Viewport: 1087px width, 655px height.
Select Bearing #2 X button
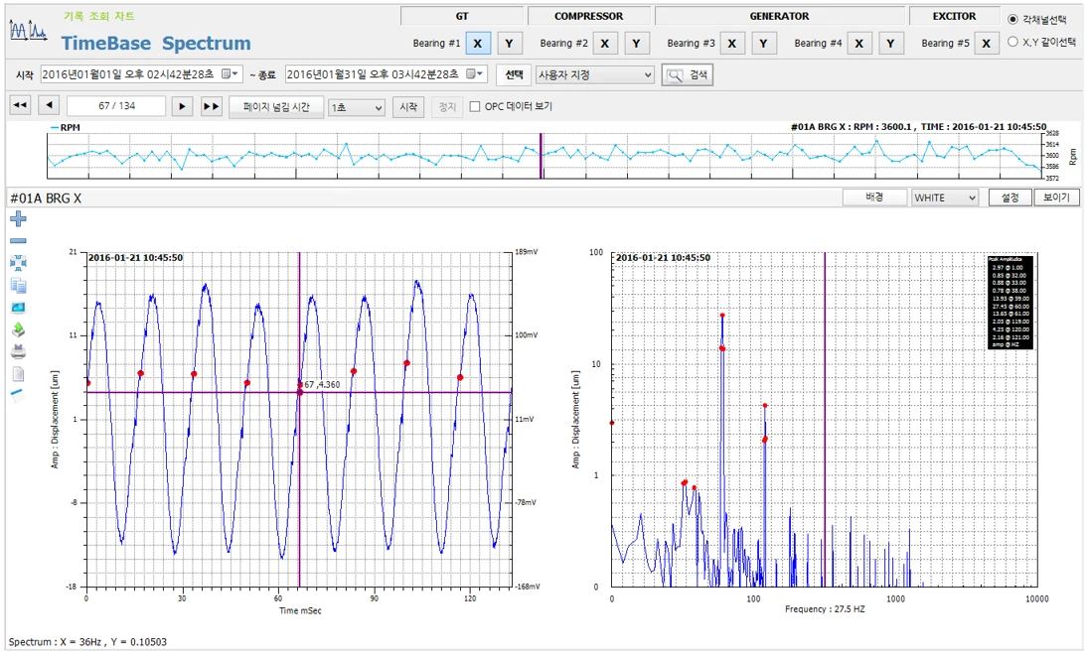[x=604, y=43]
